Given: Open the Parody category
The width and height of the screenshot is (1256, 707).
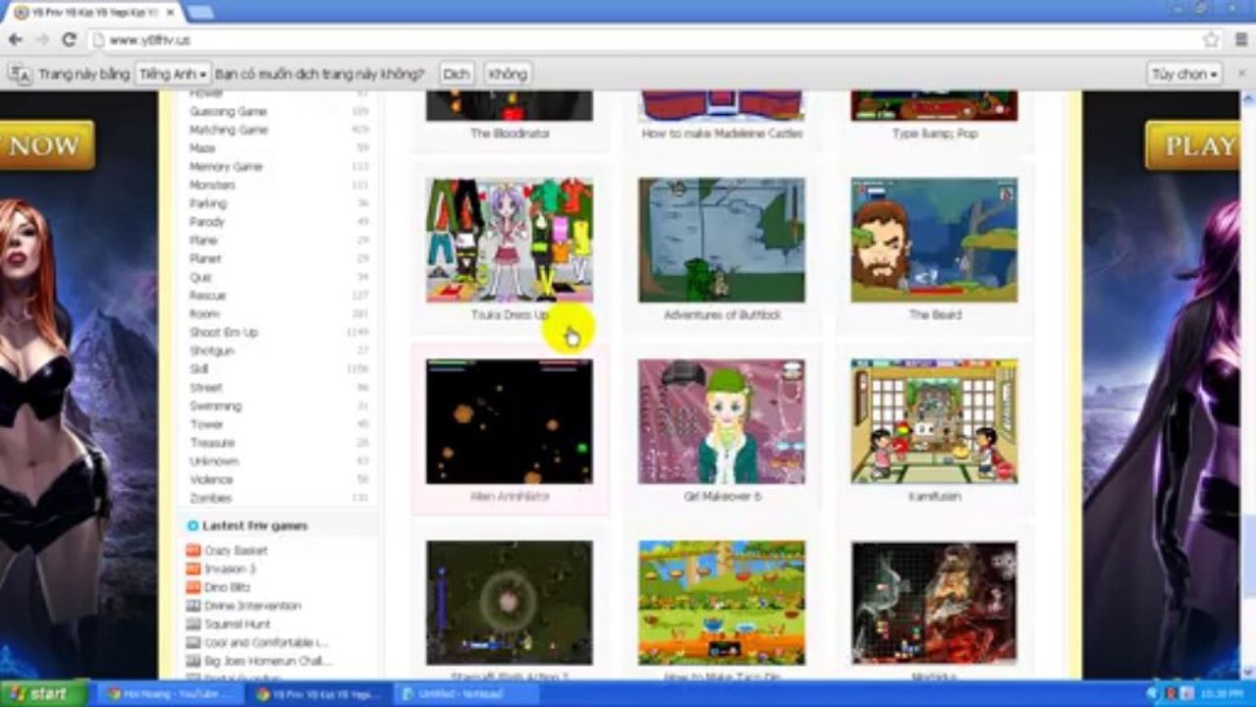Looking at the screenshot, I should point(207,222).
